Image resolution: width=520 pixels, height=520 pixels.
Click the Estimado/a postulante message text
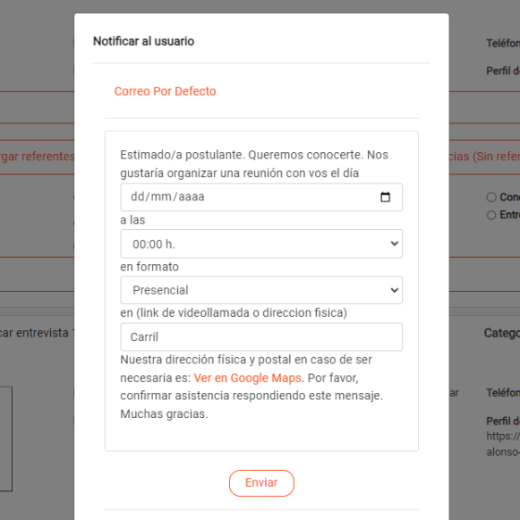point(254,164)
